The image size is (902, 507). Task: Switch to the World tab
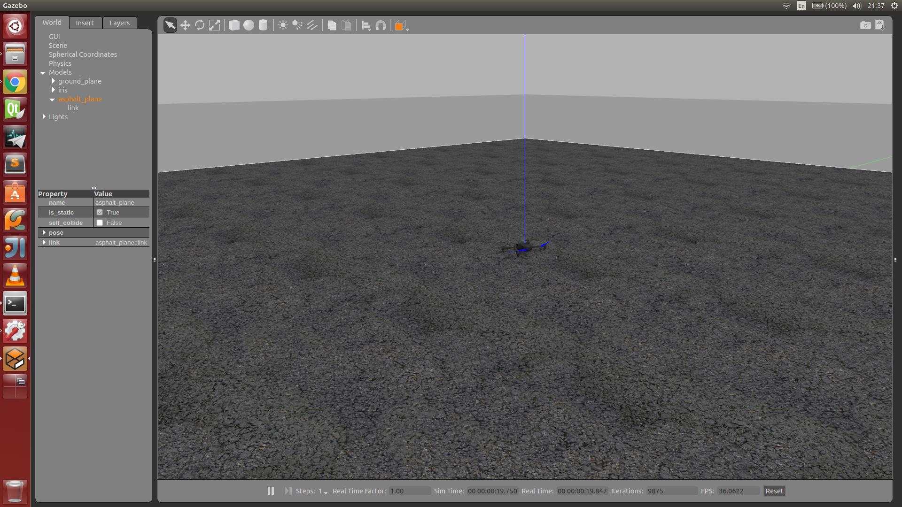tap(52, 23)
